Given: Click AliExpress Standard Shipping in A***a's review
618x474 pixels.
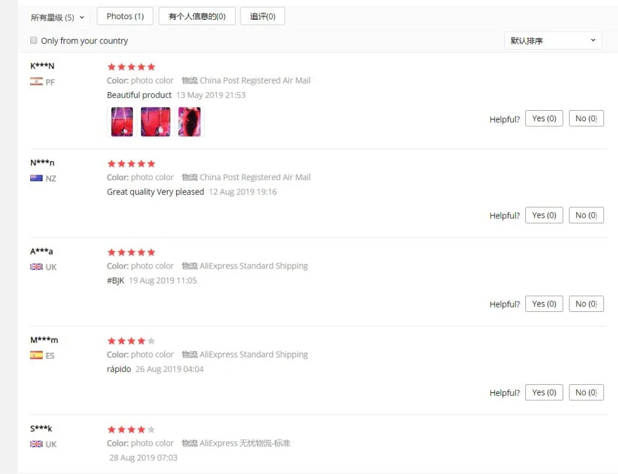Looking at the screenshot, I should pyautogui.click(x=254, y=266).
